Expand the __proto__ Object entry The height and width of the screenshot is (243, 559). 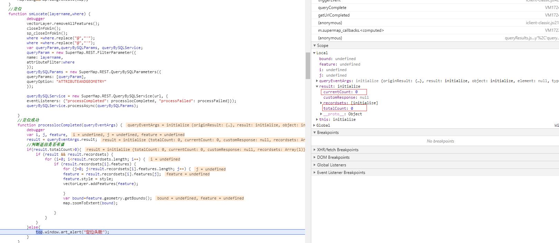(x=321, y=114)
